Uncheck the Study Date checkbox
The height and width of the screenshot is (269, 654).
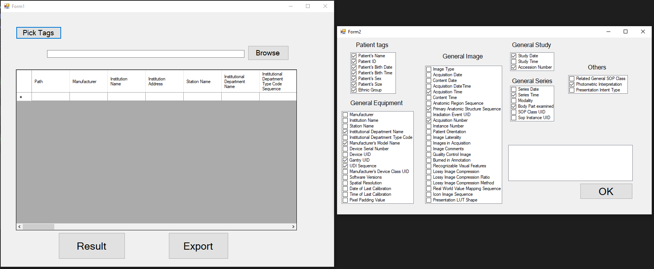(x=514, y=56)
